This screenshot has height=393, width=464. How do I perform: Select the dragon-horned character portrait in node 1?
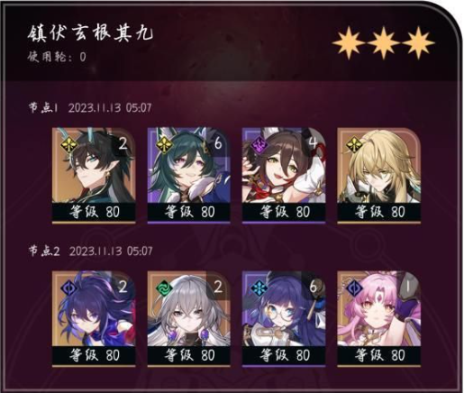(94, 176)
